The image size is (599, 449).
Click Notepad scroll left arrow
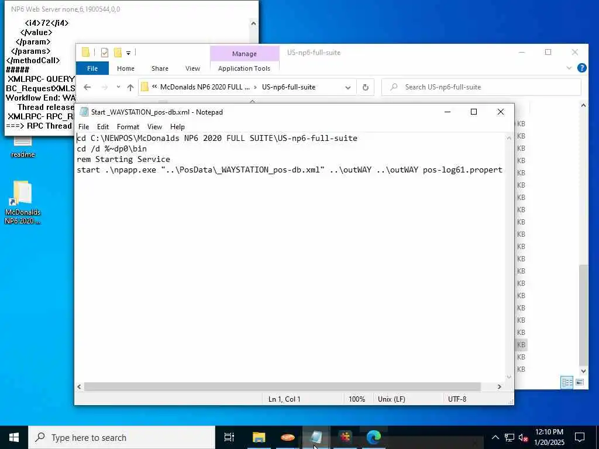[79, 387]
